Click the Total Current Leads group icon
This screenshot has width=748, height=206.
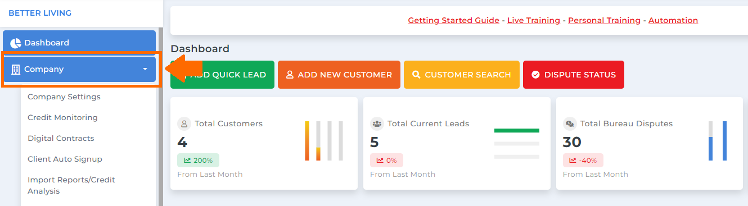point(377,123)
